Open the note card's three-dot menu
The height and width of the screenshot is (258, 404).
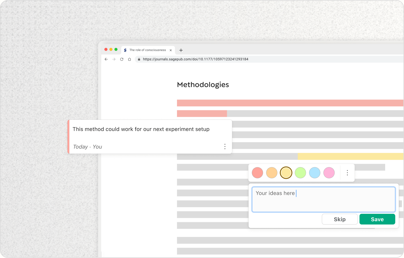pos(225,147)
